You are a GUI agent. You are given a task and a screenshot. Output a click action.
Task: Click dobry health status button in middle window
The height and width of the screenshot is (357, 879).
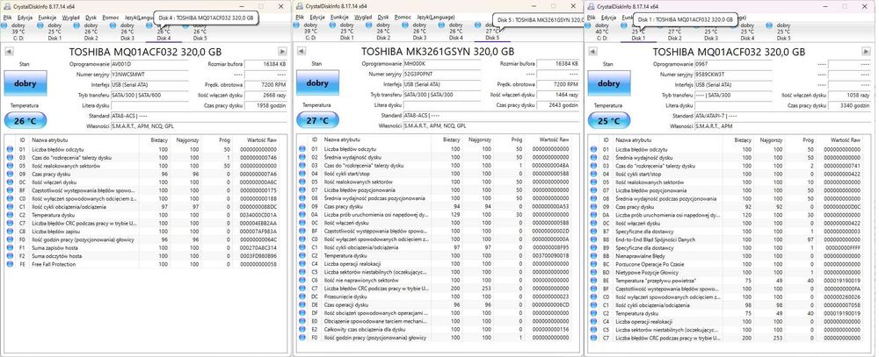(x=316, y=83)
